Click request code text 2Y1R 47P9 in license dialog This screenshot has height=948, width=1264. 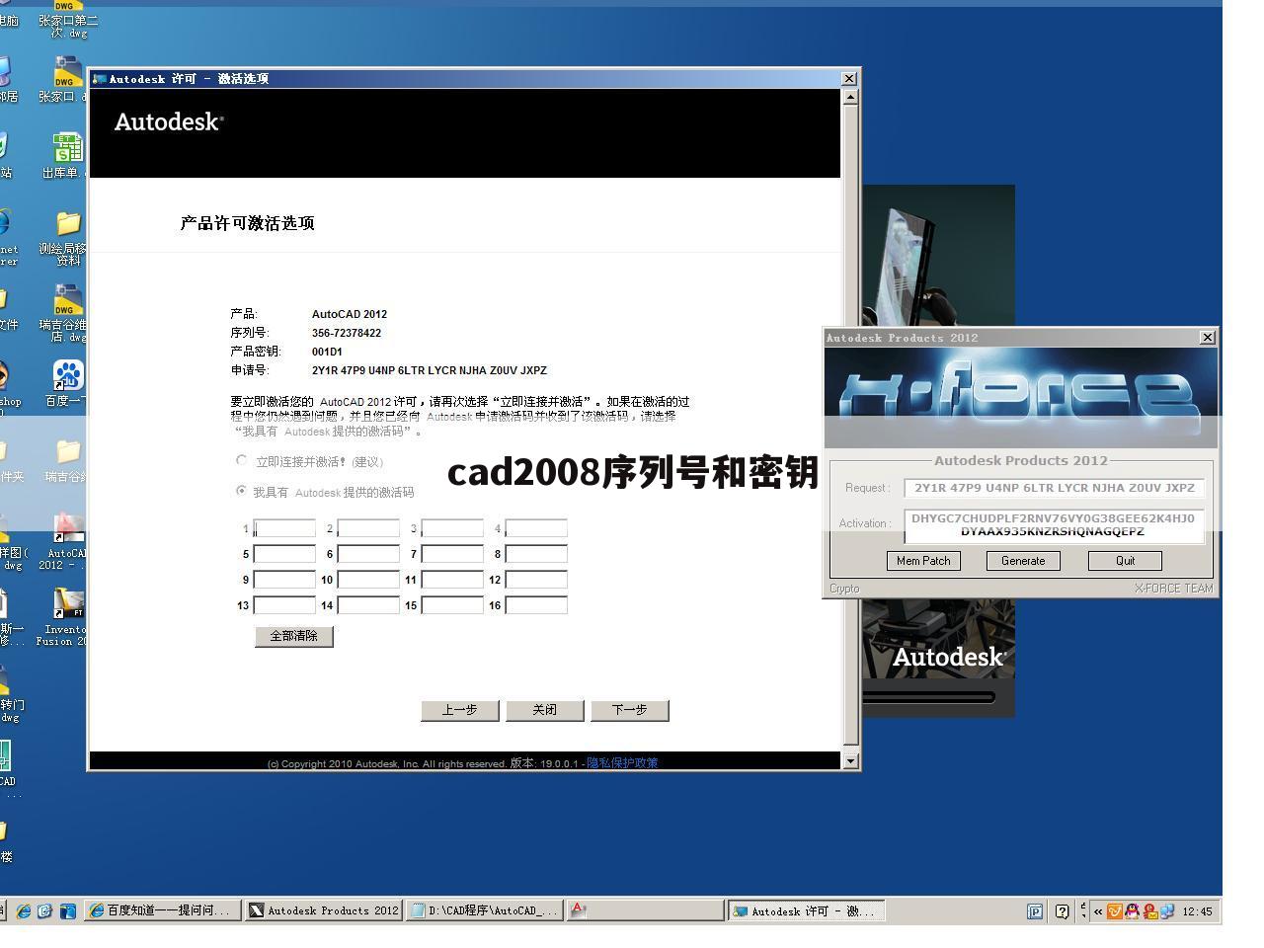(430, 370)
